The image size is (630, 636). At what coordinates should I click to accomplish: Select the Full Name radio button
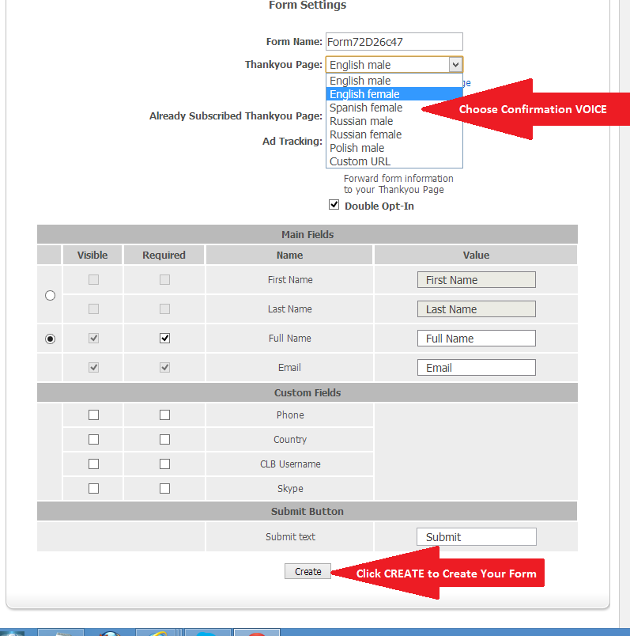[x=51, y=339]
